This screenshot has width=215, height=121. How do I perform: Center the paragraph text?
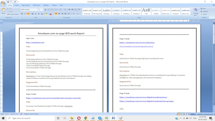tap(59, 14)
